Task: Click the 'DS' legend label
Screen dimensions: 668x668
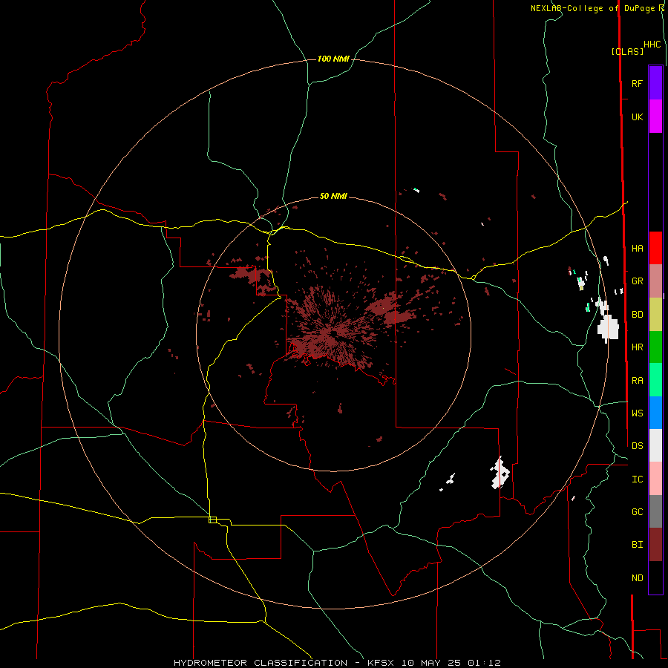Action: [x=637, y=445]
